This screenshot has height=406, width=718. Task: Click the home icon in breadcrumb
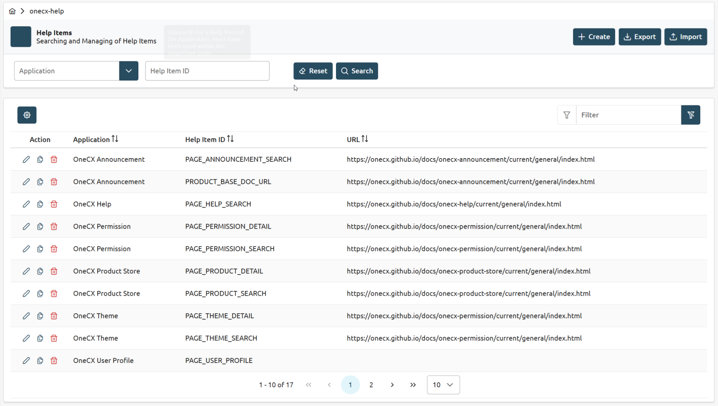click(12, 11)
